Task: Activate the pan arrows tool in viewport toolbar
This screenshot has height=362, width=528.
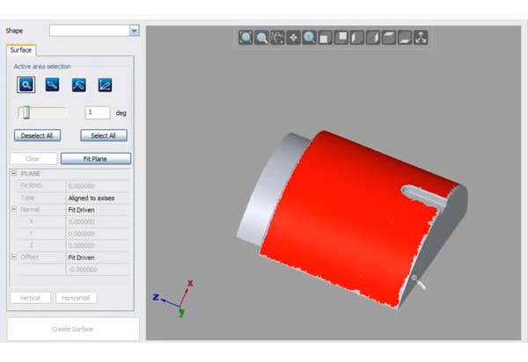Action: click(x=294, y=38)
